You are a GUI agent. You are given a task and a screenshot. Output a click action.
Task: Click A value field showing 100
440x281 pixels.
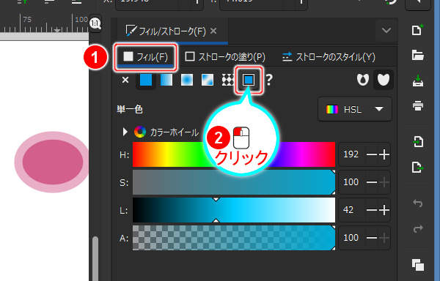coord(351,238)
